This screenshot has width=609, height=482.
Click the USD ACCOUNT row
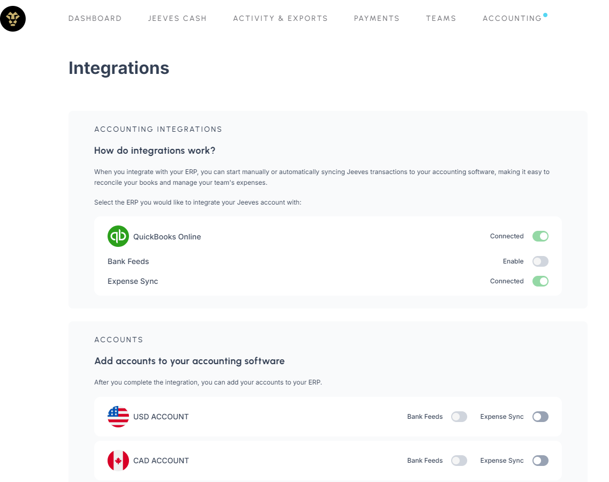161,416
